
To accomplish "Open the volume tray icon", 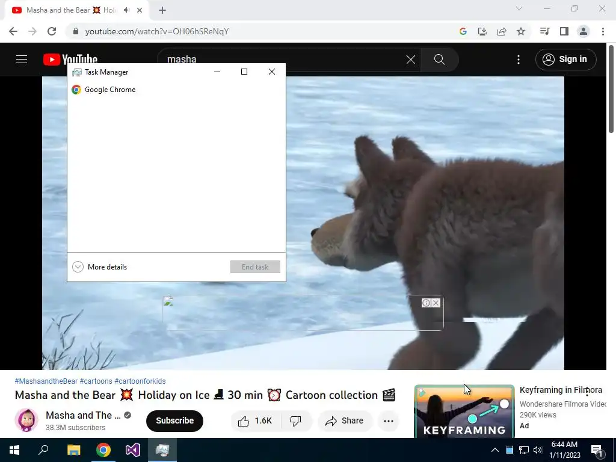I will click(x=537, y=450).
